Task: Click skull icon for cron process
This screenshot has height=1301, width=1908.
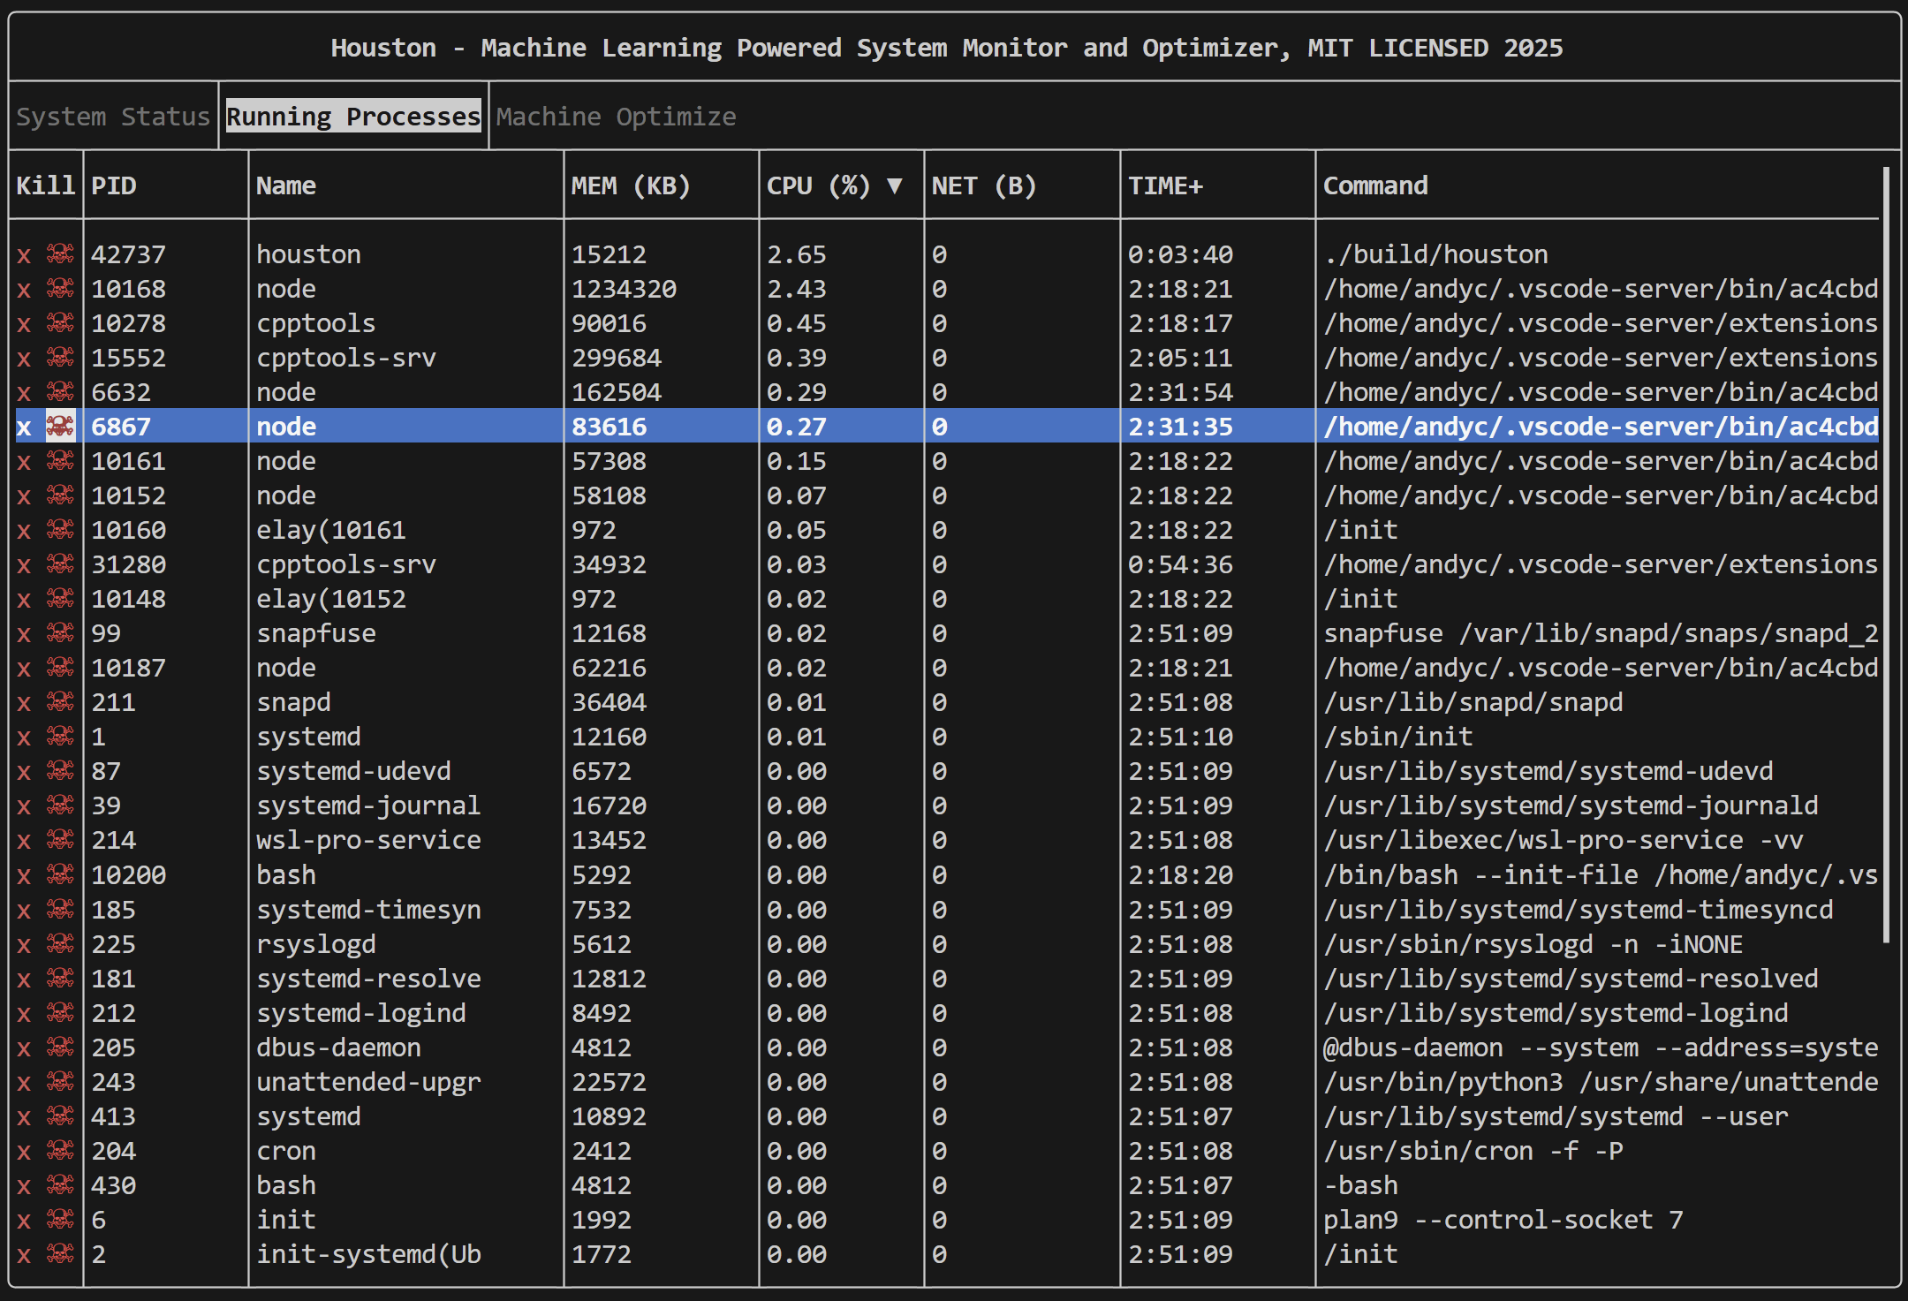Action: click(60, 1151)
